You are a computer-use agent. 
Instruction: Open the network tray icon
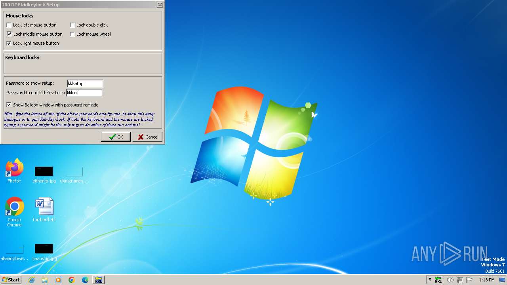(x=460, y=280)
